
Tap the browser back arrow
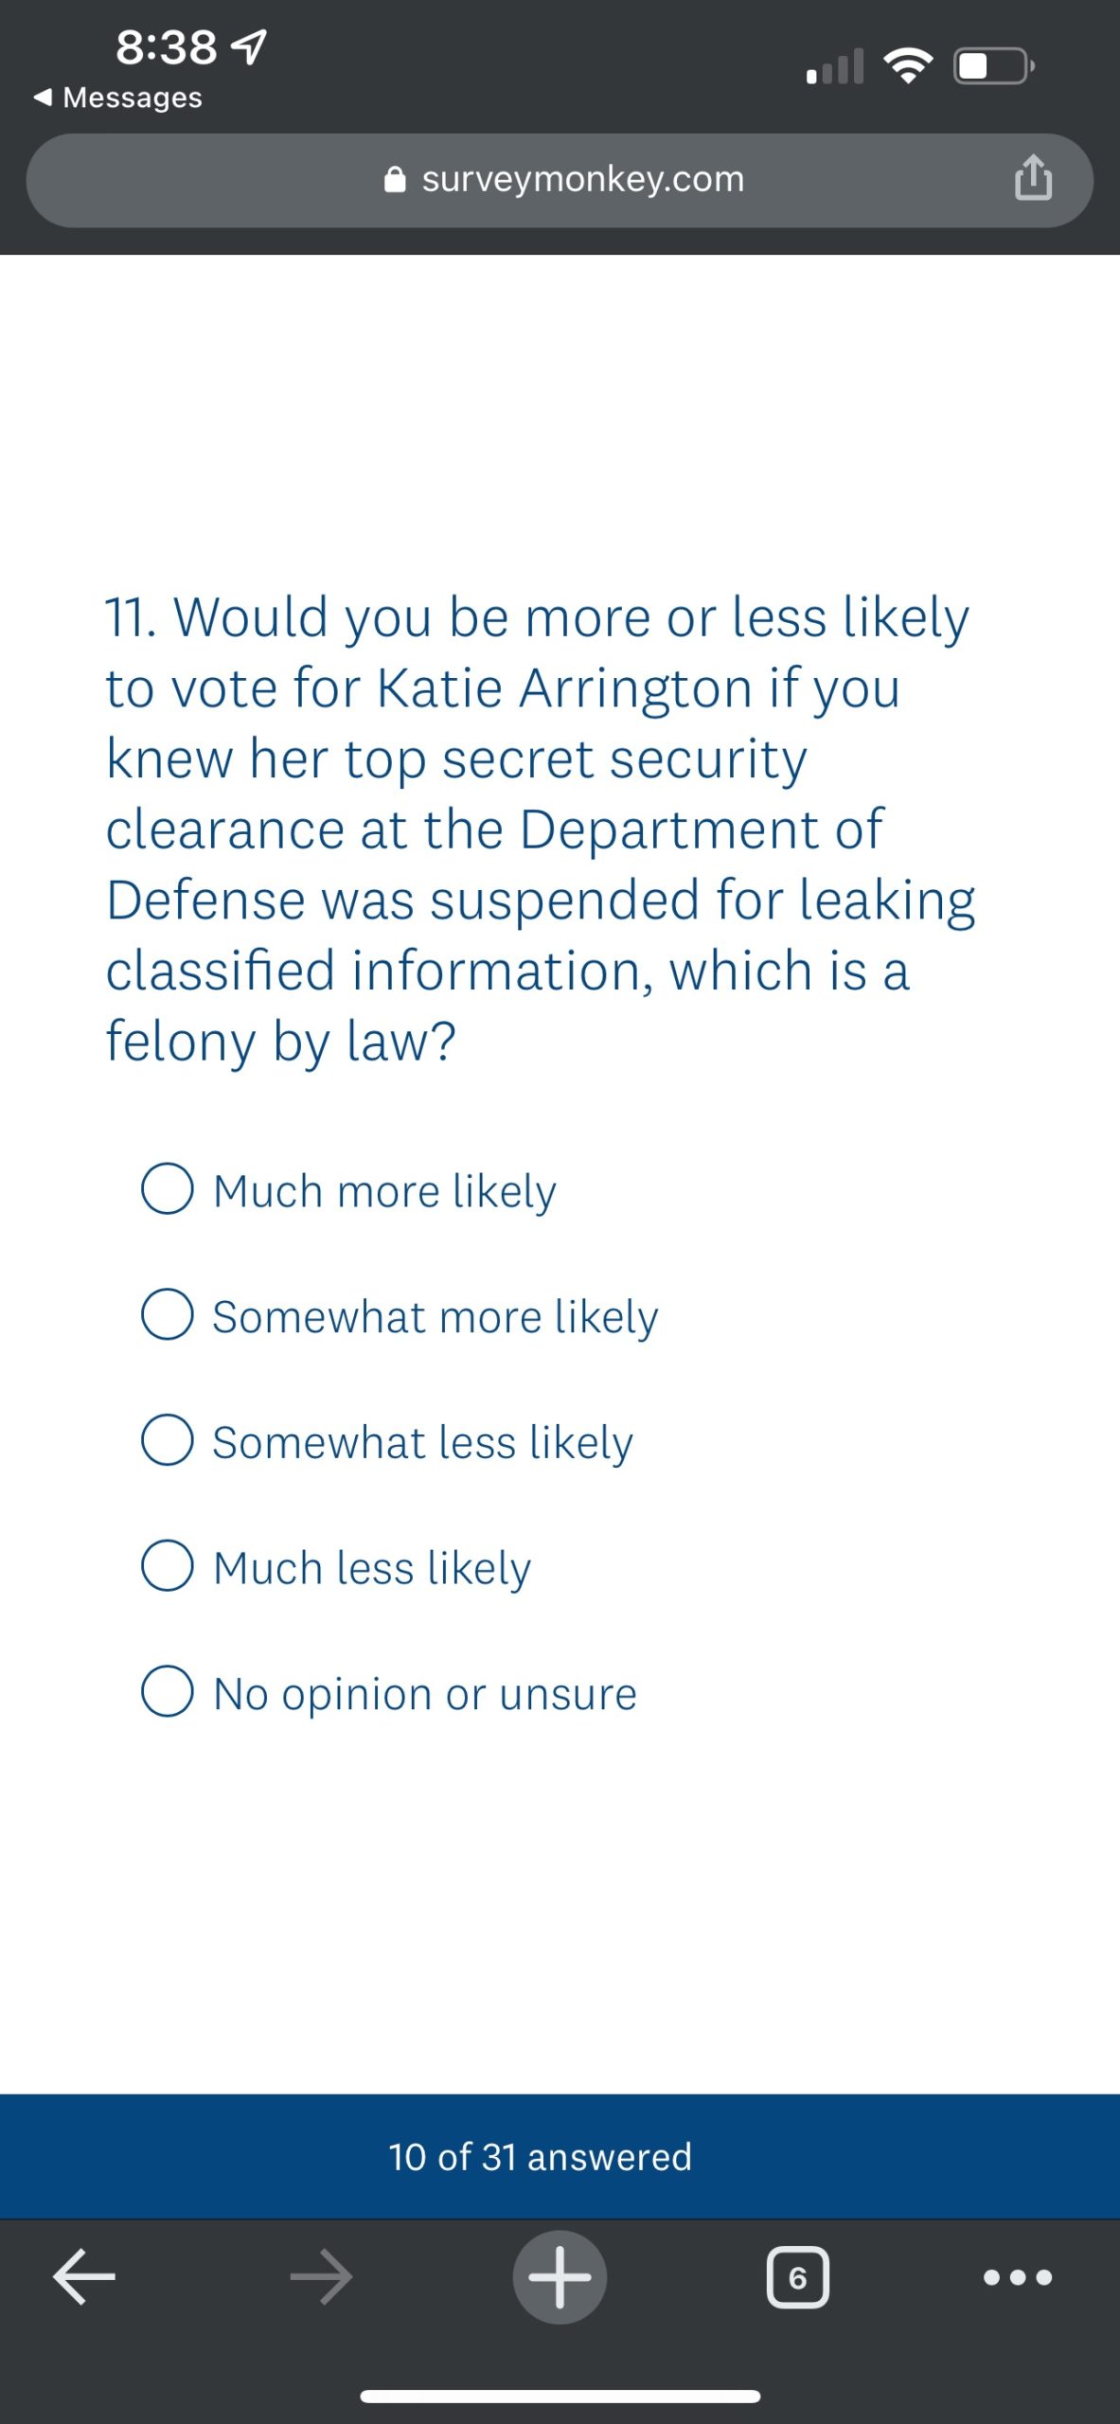point(84,2276)
